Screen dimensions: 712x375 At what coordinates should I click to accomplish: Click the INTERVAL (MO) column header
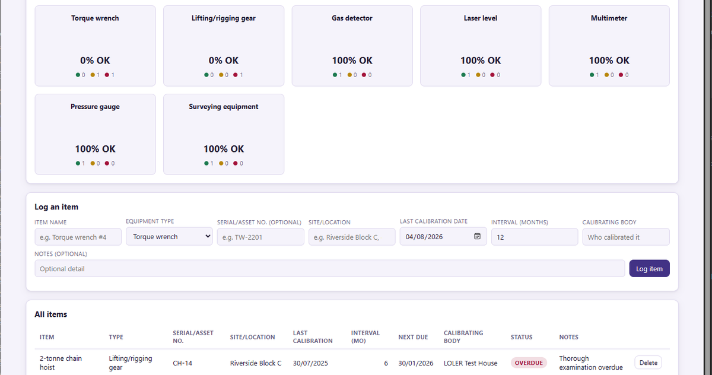365,337
